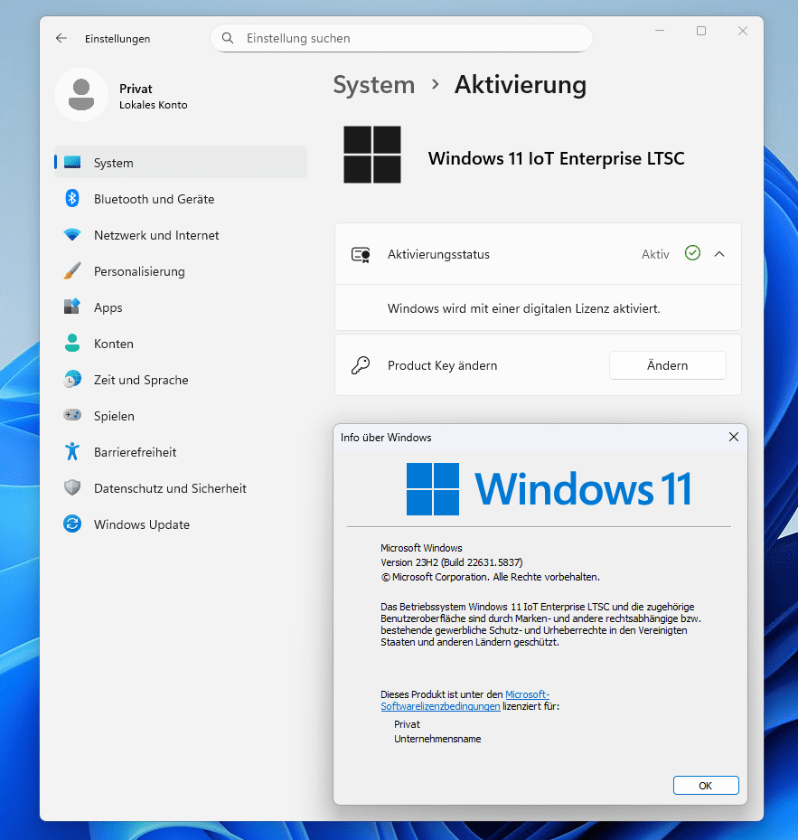Maximize the Einstellungen window
The width and height of the screenshot is (798, 840).
(701, 31)
